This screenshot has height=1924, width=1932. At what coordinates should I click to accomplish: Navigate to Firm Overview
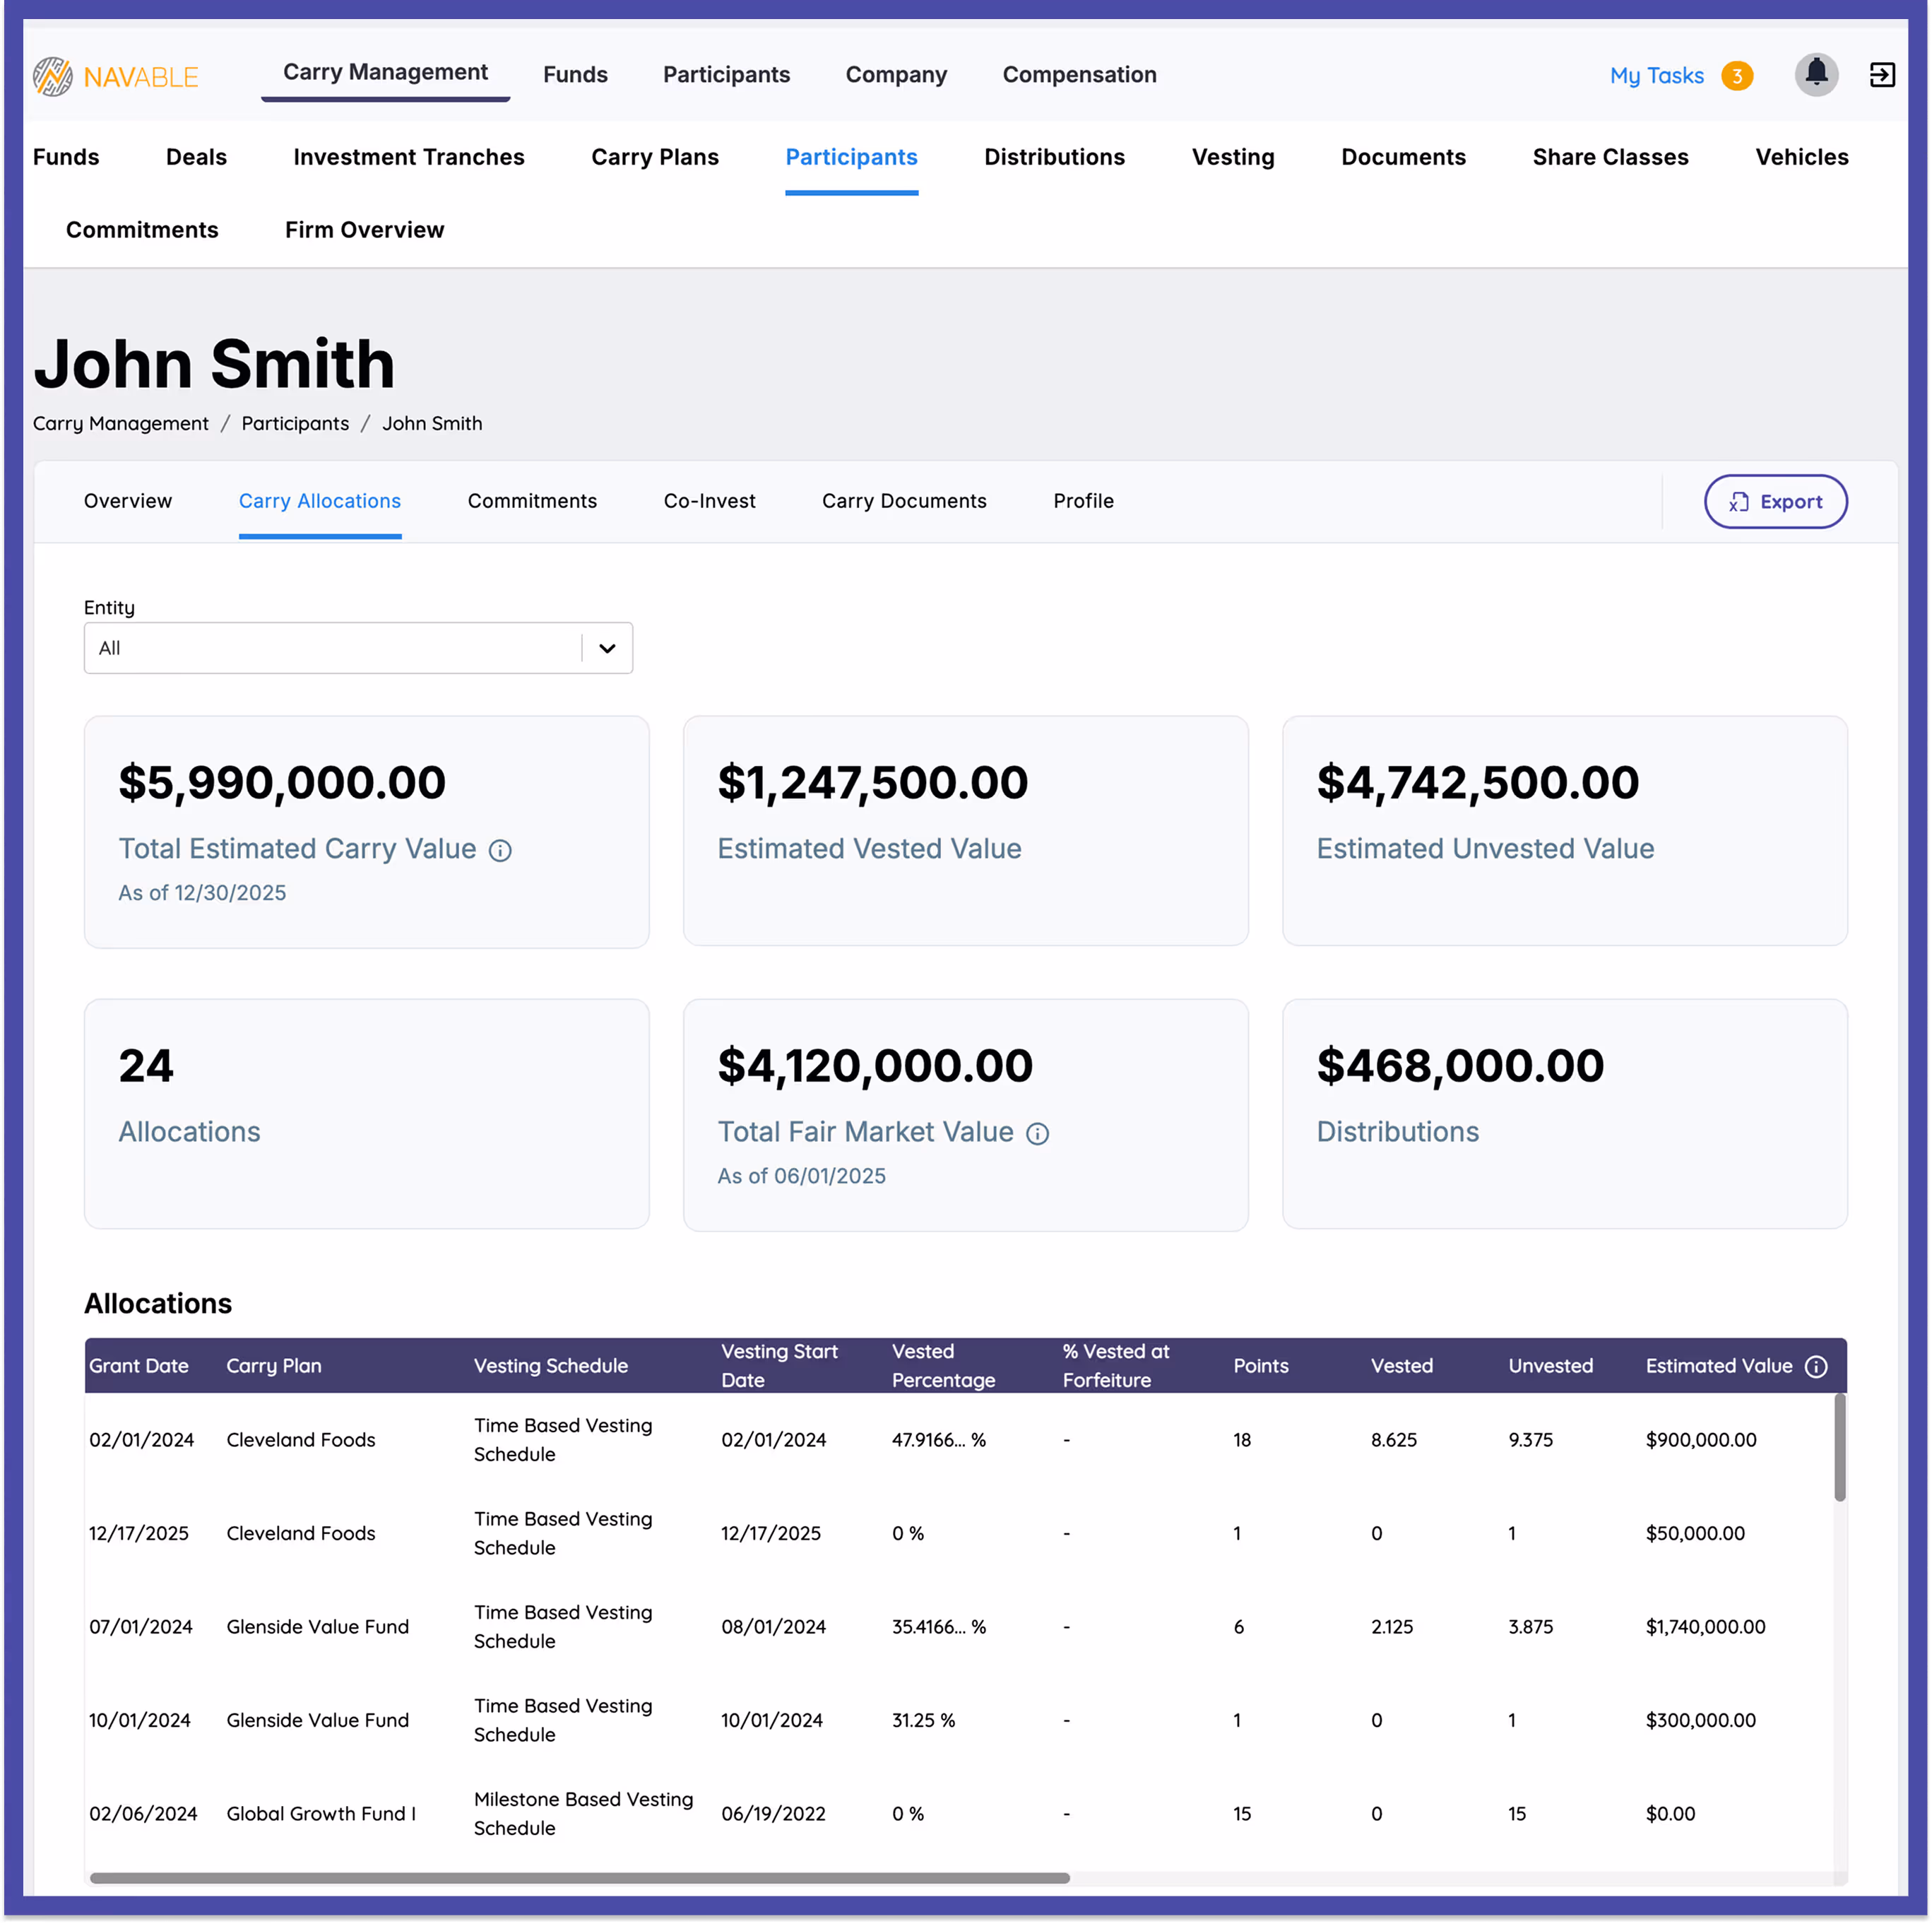(364, 230)
